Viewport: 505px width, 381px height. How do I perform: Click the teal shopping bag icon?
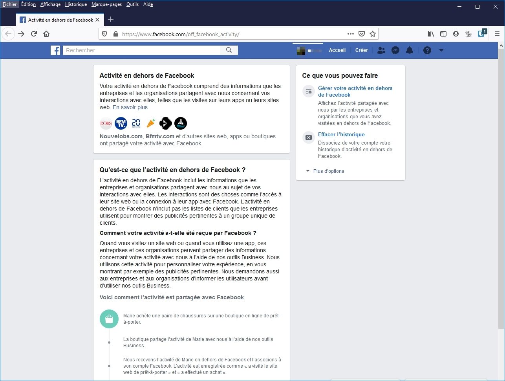(109, 319)
